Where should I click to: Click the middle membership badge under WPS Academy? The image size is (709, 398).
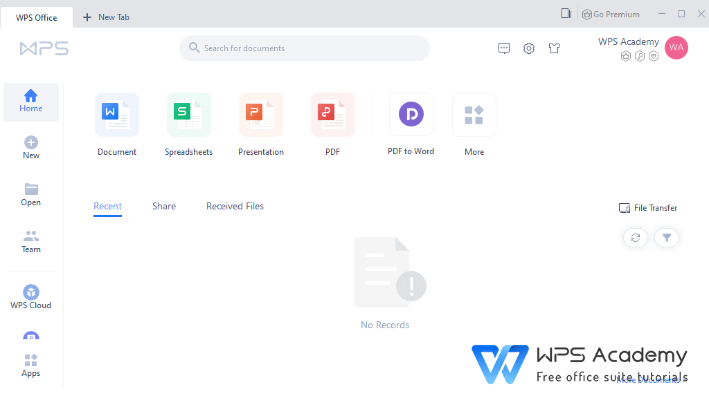(639, 56)
